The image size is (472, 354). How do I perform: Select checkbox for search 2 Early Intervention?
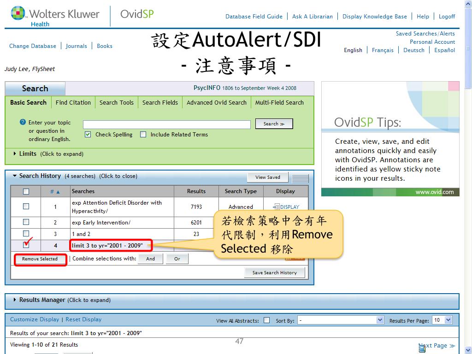26,222
